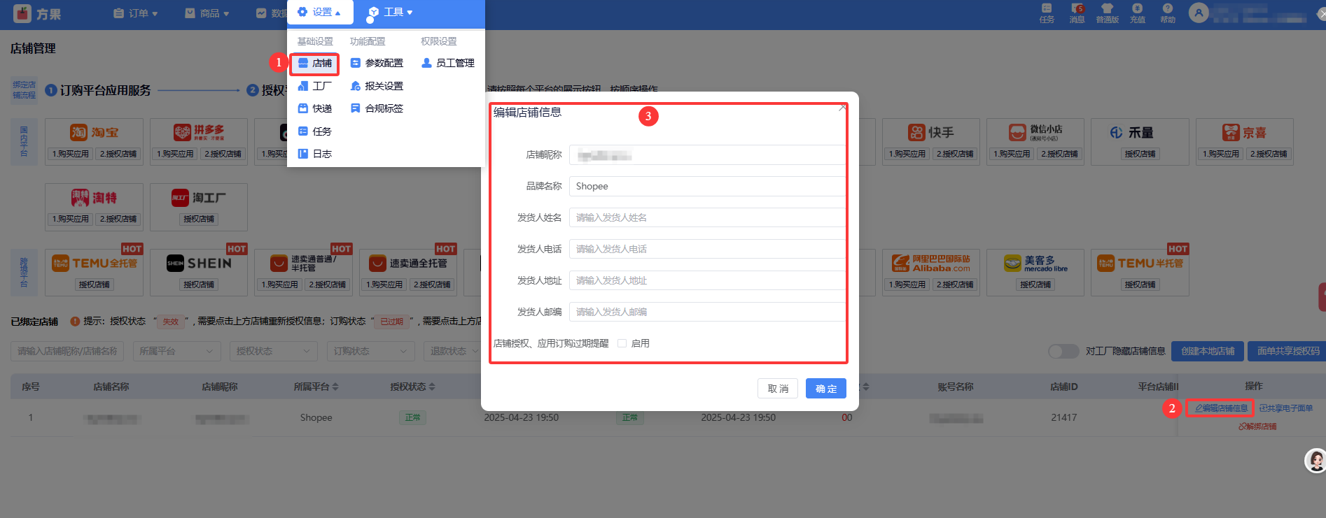This screenshot has height=518, width=1326.
Task: Click 确定 to confirm shop edit
Action: click(826, 389)
